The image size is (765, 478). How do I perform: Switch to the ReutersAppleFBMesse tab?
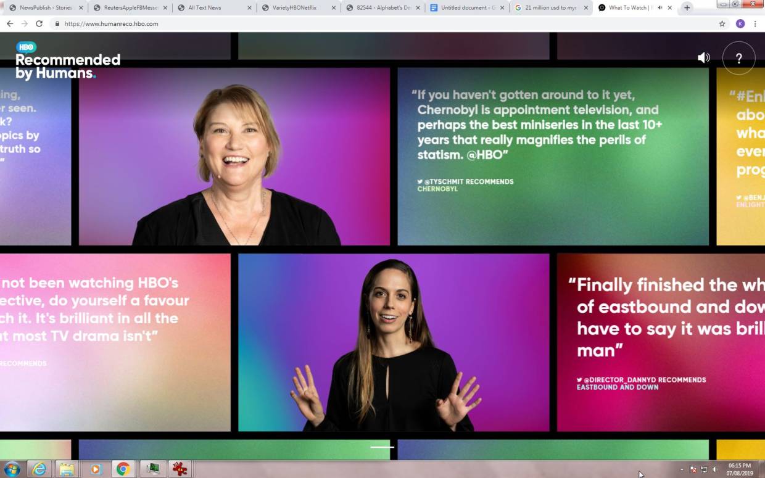[129, 7]
